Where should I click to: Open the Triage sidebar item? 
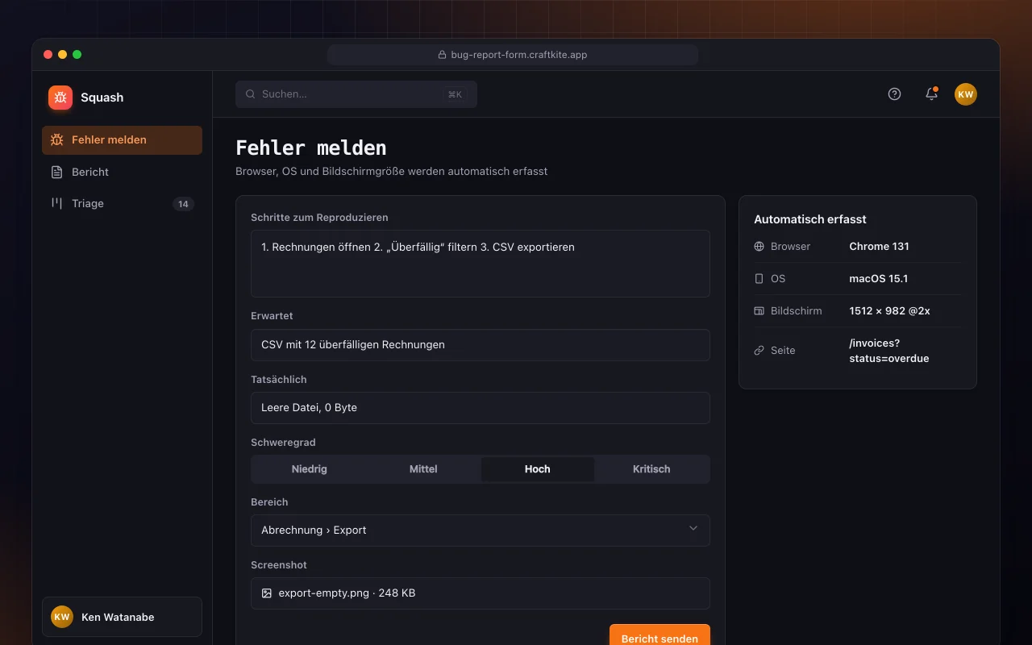click(x=122, y=203)
